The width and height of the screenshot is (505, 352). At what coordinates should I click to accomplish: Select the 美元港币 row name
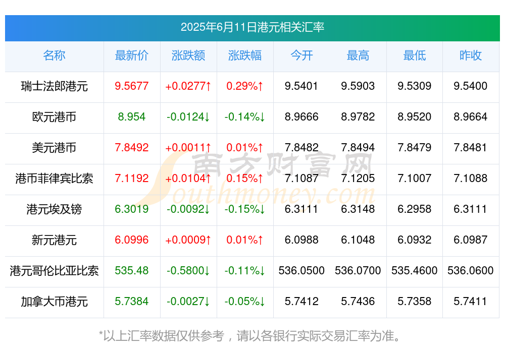(x=54, y=148)
